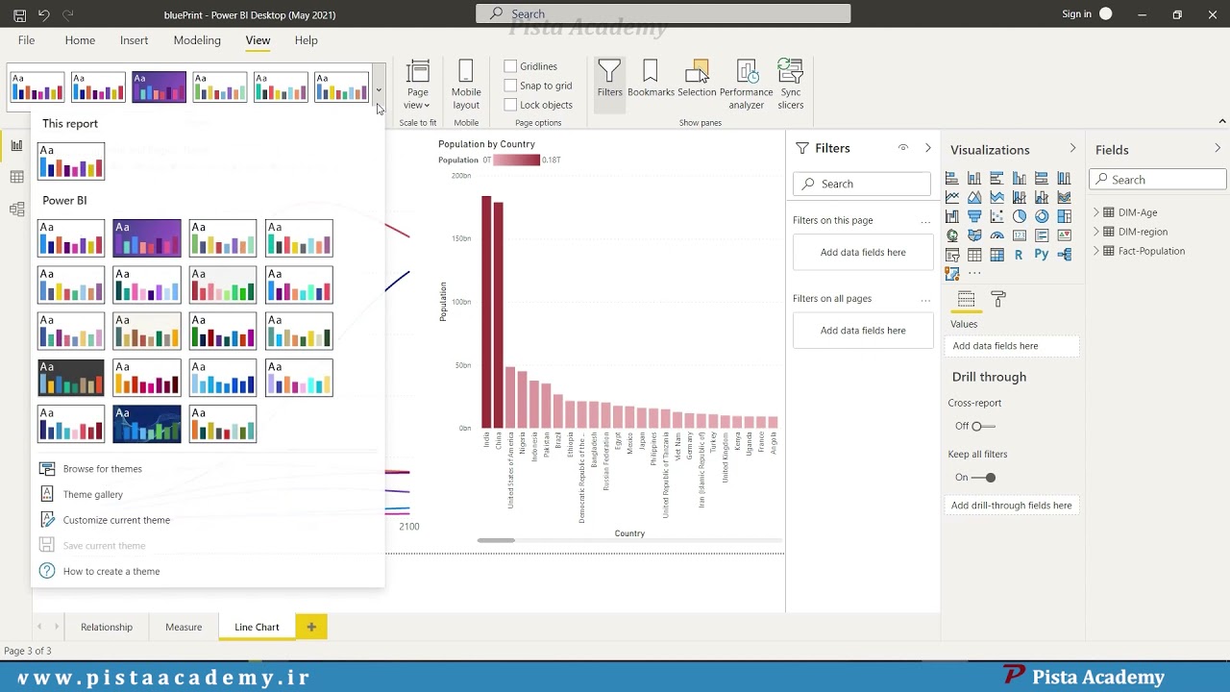Click the chart horizontal scrollbar thumb
This screenshot has height=692, width=1230.
[496, 540]
